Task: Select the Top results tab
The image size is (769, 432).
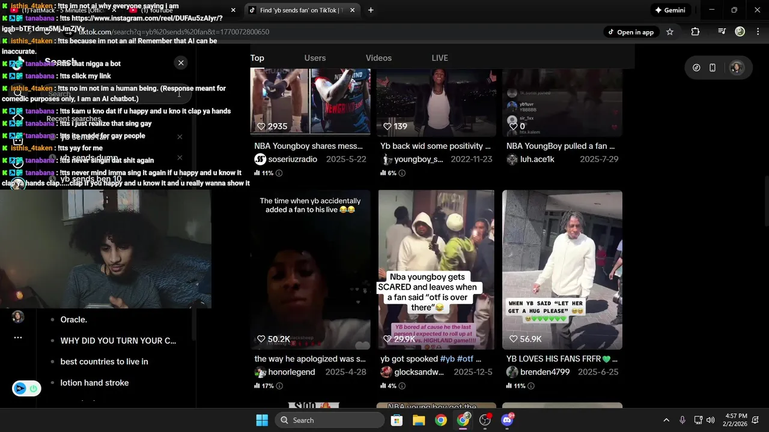Action: tap(257, 58)
